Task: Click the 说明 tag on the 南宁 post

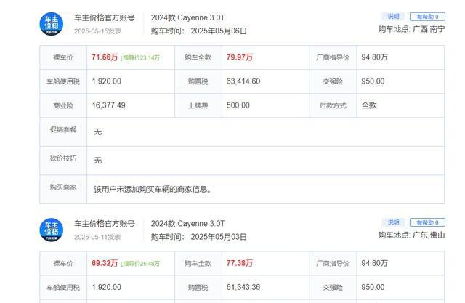Action: (393, 16)
